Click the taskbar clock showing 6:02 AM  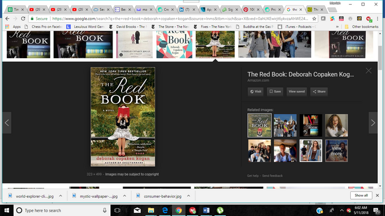[361, 210]
